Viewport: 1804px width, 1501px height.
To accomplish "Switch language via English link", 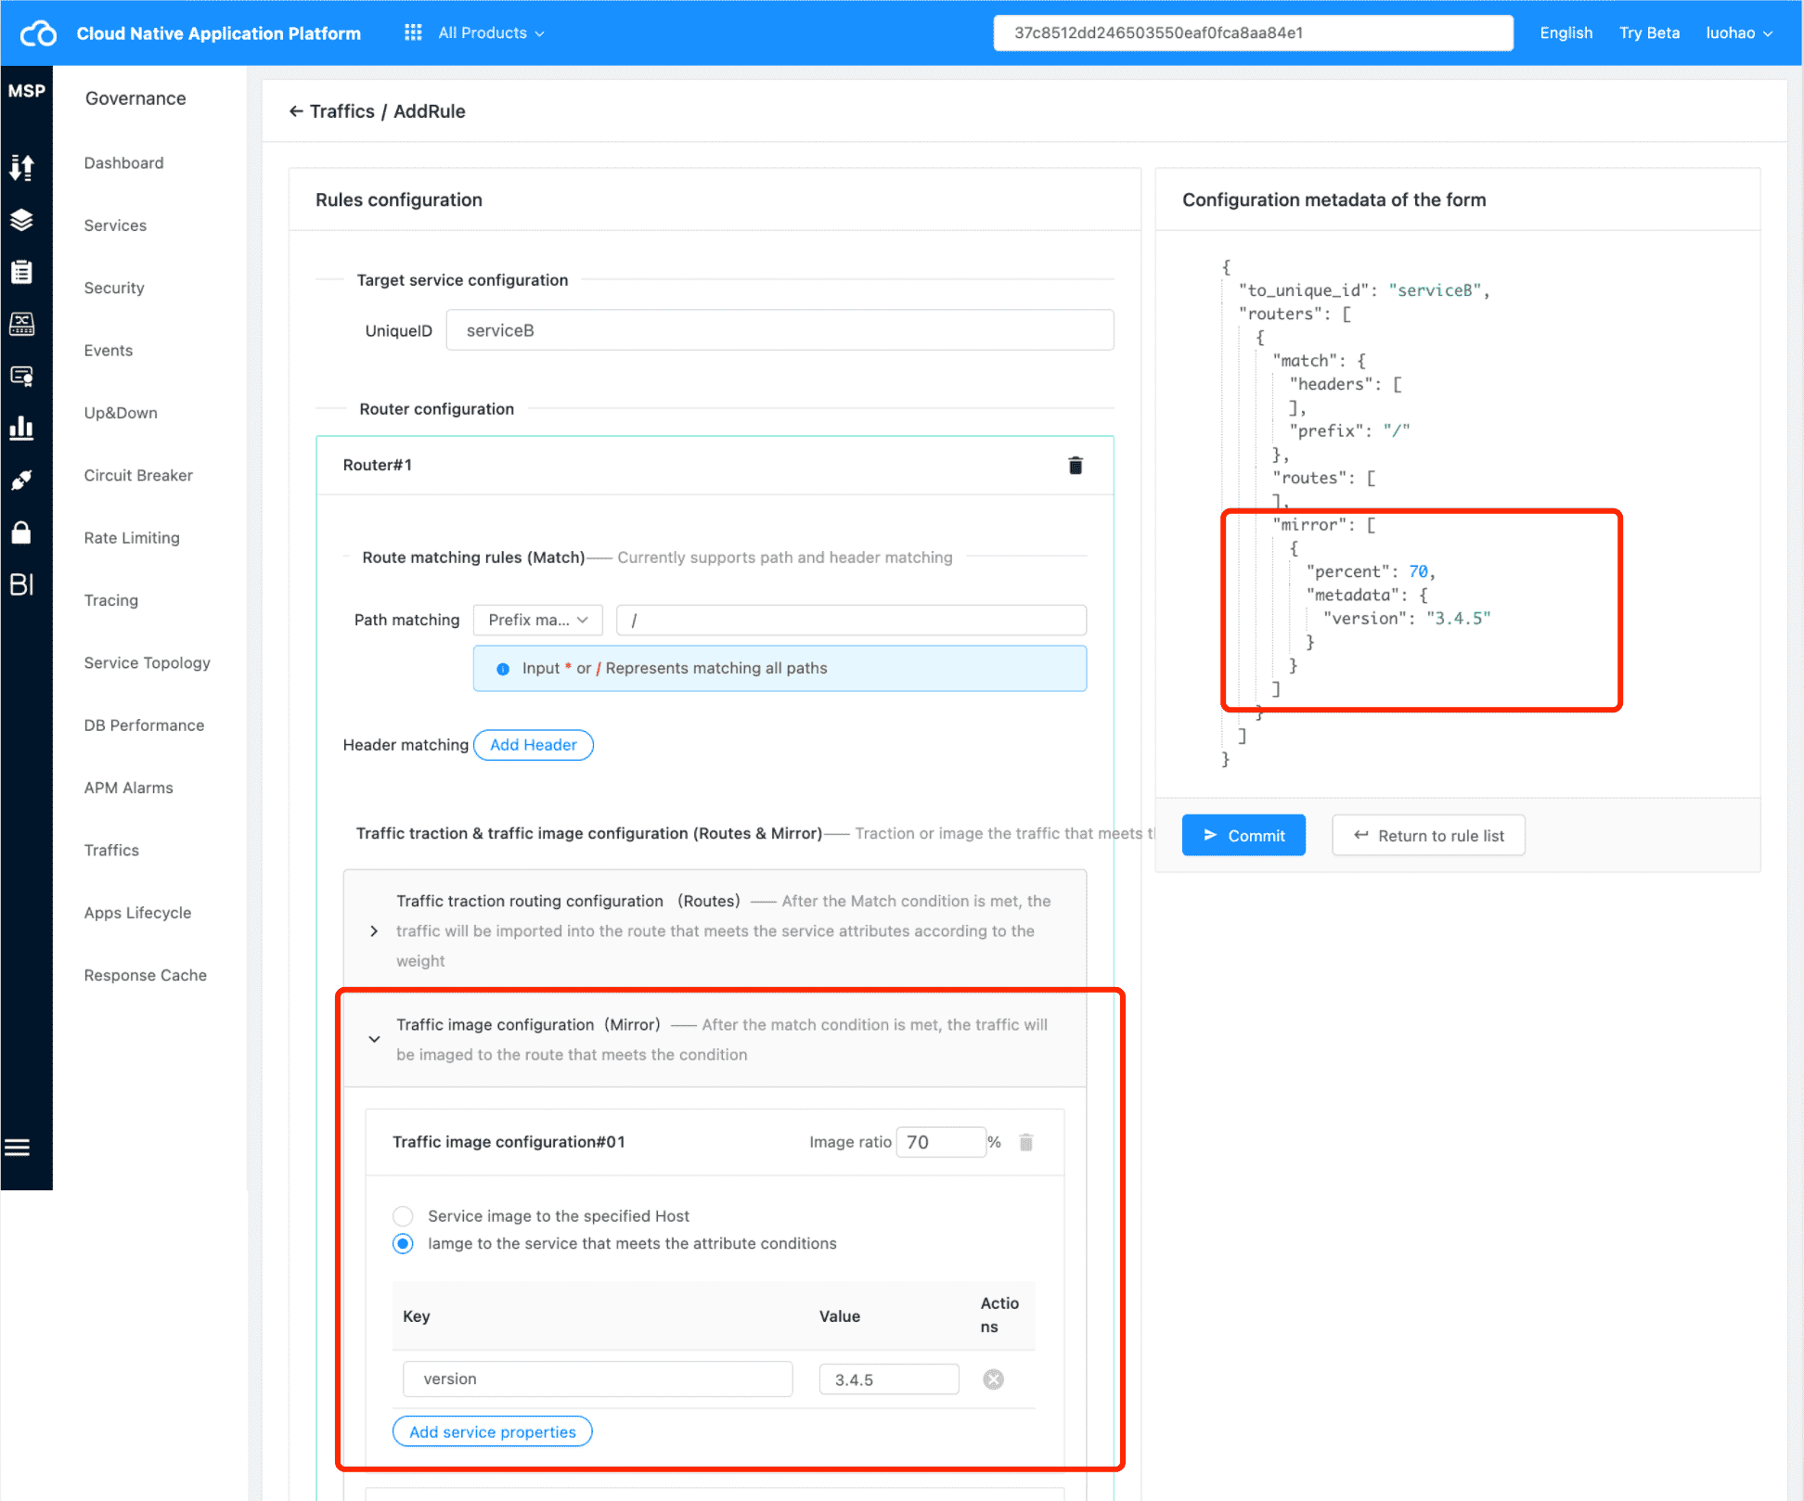I will [1566, 32].
